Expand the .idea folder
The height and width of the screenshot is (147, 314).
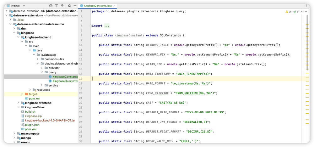coord(10,20)
